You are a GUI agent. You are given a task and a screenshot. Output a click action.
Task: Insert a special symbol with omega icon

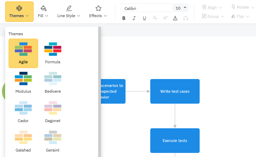(x=186, y=18)
